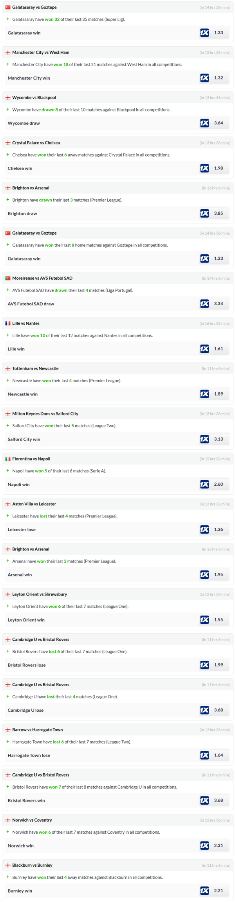Click the Italy flag beside Fiorentina vs Napoli

8,459
